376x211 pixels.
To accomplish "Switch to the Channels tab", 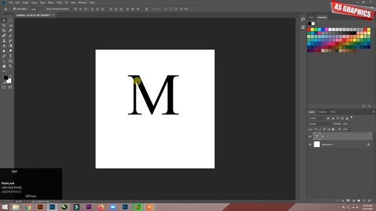I will [x=323, y=112].
